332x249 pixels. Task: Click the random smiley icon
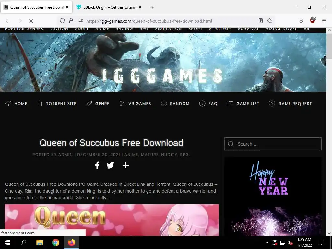[x=164, y=103]
